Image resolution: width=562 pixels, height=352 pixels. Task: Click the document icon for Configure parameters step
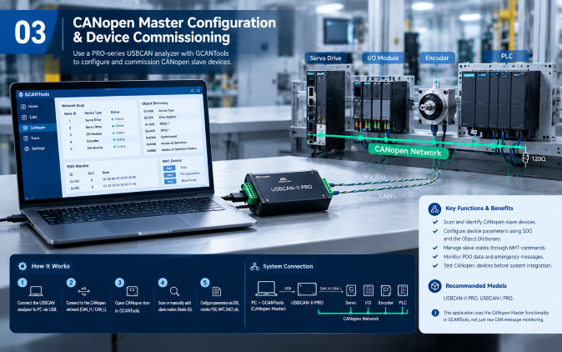coord(217,291)
